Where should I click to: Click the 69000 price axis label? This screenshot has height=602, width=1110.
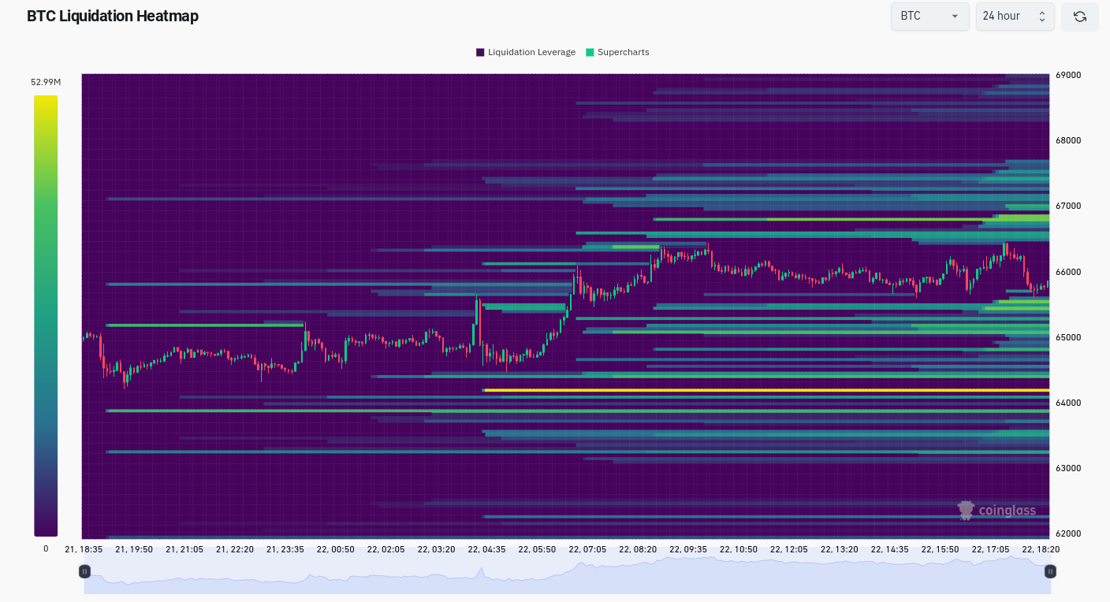pyautogui.click(x=1068, y=76)
